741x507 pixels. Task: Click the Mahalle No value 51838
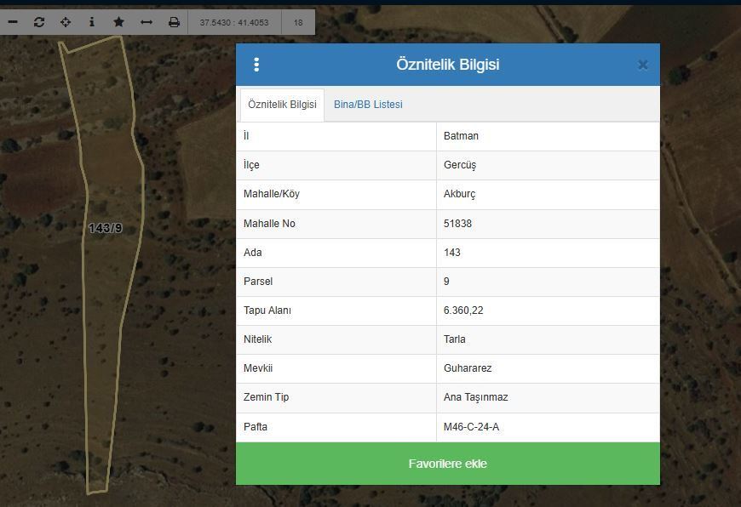coord(457,224)
